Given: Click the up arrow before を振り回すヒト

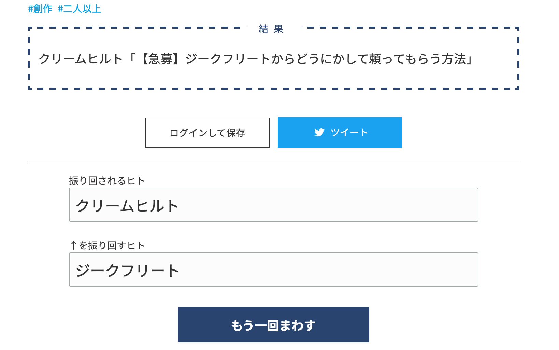Looking at the screenshot, I should (x=73, y=245).
